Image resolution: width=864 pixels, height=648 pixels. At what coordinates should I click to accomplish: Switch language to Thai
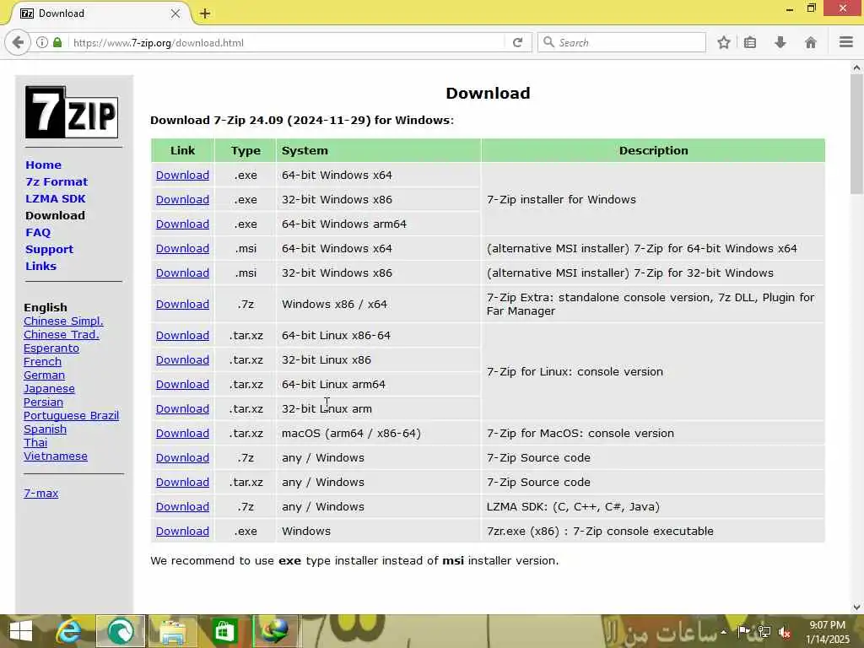click(35, 442)
